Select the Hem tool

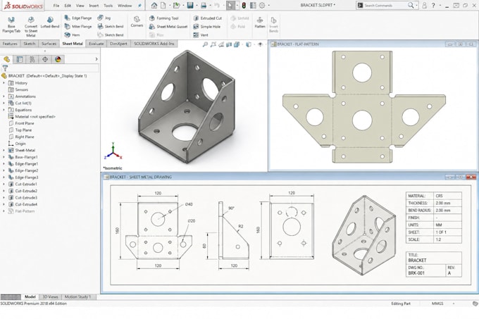pos(73,35)
